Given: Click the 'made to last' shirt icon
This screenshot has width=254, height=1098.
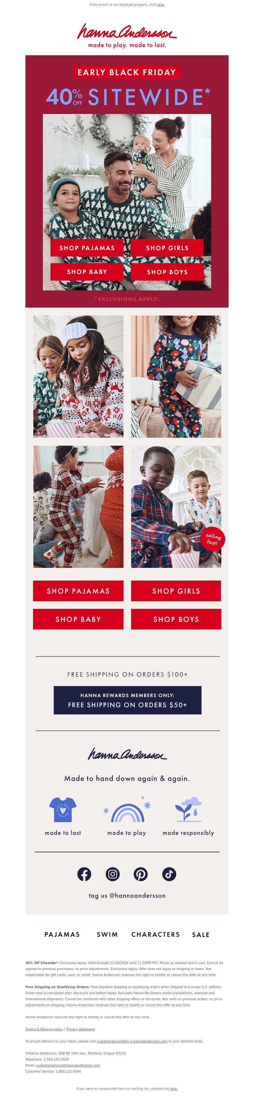Looking at the screenshot, I should click(63, 810).
